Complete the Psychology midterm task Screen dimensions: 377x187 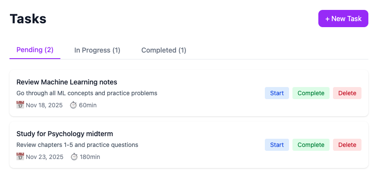(x=311, y=145)
